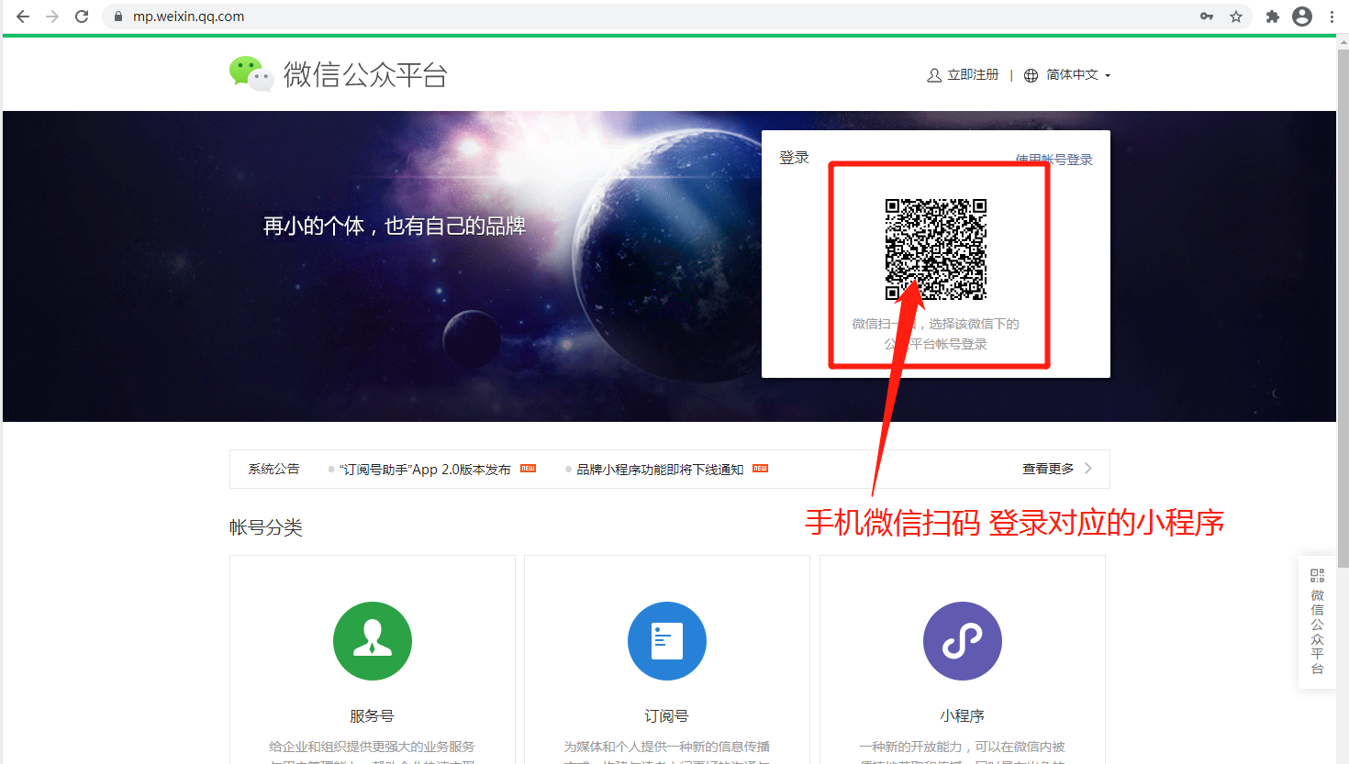
Task: Click 微信公众平台 header title
Action: pos(365,74)
